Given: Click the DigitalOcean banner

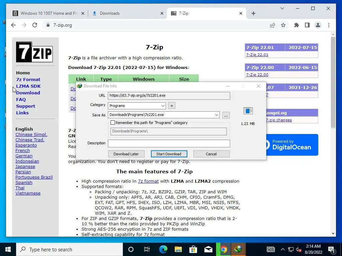Looking at the screenshot, I should 292,145.
